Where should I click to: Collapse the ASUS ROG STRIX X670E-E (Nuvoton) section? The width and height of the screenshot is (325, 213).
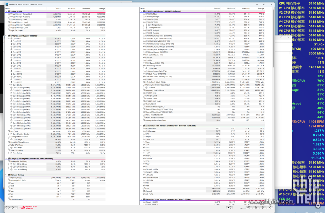[x=141, y=126]
